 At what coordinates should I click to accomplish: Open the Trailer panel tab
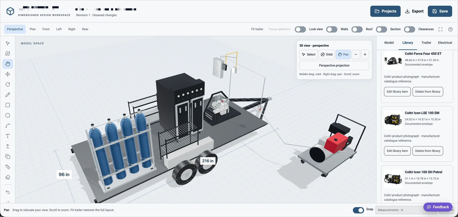[426, 43]
